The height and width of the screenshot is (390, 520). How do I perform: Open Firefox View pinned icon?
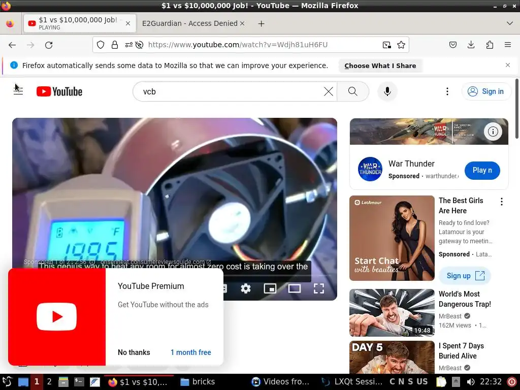click(x=10, y=23)
